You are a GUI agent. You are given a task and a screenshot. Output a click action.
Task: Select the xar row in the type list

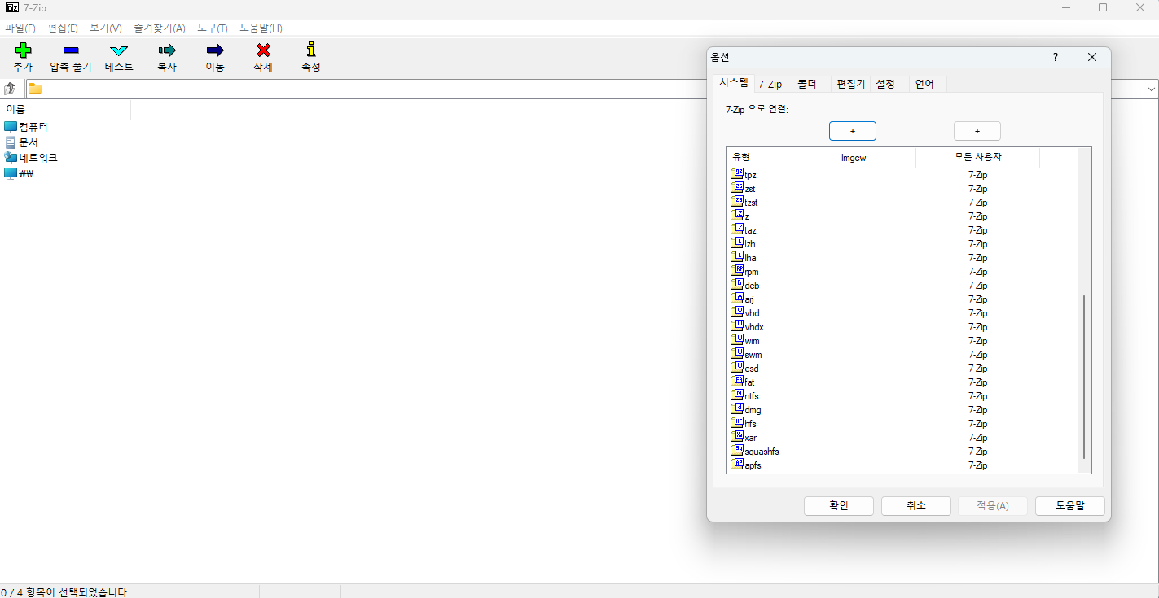(902, 438)
